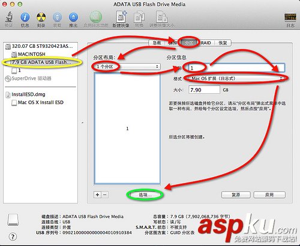This screenshot has height=246, width=300.
Task: Select the SuperDrive 驱动器 row
Action: point(41,78)
